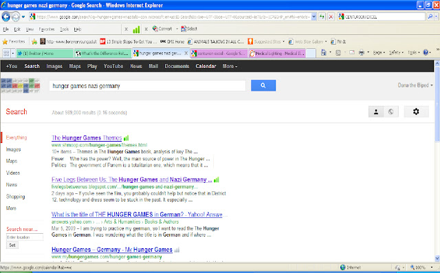Click the magnifier icon of the IE search box
The image size is (440, 273).
click(x=430, y=17)
